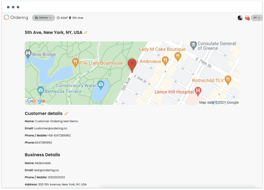Image resolution: width=264 pixels, height=190 pixels.
Task: Click business email test@ordering.co
Action: 47,170
